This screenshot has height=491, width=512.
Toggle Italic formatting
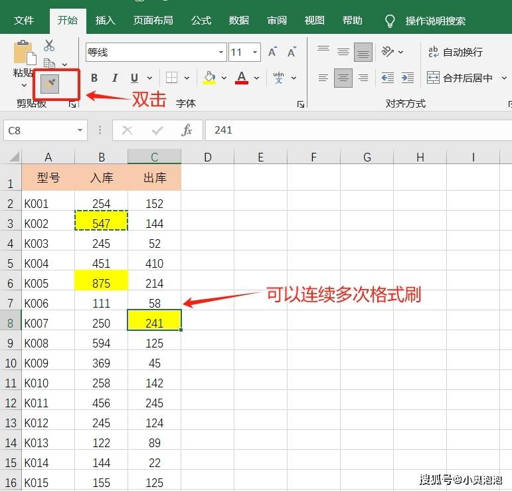[115, 78]
